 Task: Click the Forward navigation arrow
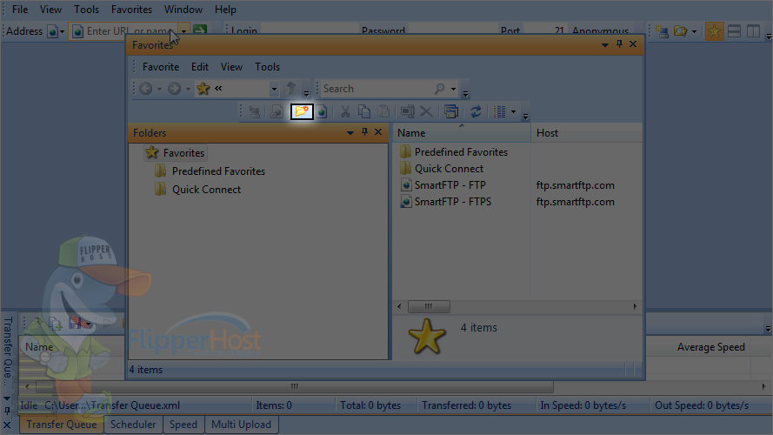point(174,89)
